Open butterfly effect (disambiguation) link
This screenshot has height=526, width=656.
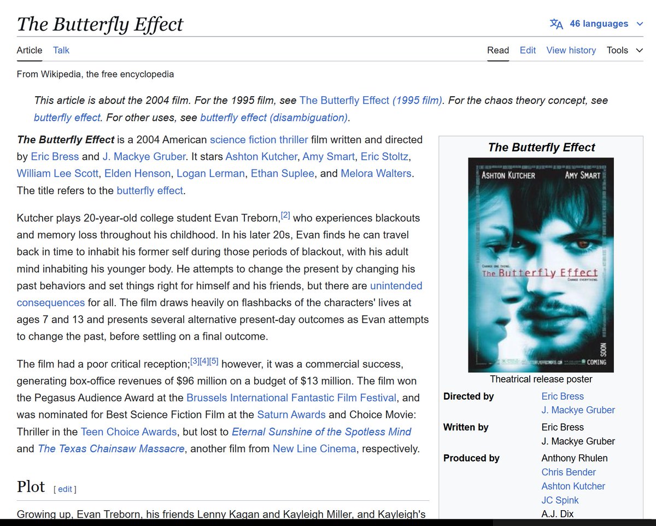(274, 118)
